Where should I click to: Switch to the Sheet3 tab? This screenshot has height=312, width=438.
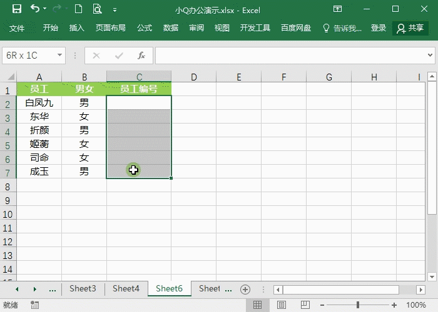tap(83, 288)
